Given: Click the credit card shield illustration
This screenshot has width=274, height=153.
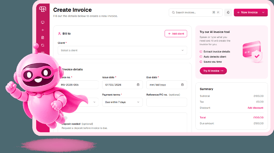Looking at the screenshot, I should 253,52.
